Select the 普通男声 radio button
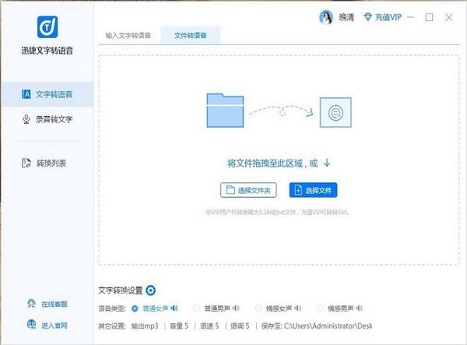The width and height of the screenshot is (467, 345). click(197, 308)
